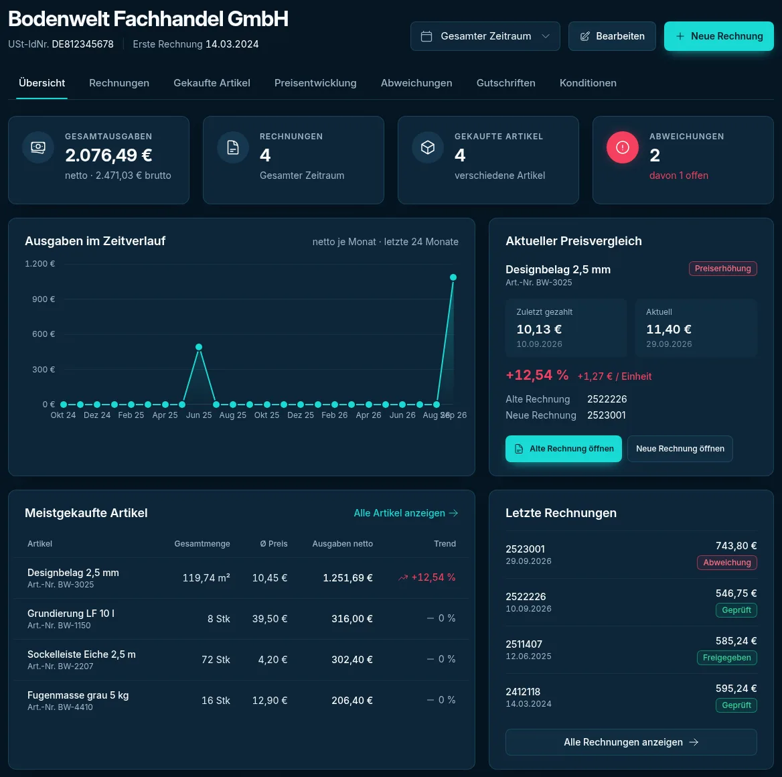Image resolution: width=782 pixels, height=777 pixels.
Task: Click the red Abweichungen alert icon
Action: (x=623, y=147)
